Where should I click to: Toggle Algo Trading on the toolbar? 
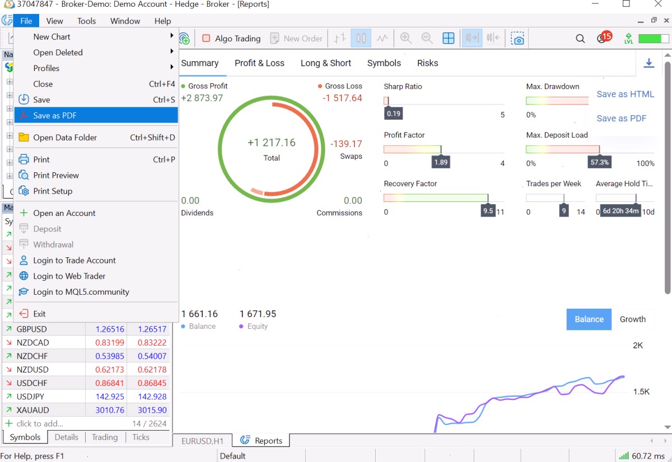(x=231, y=39)
